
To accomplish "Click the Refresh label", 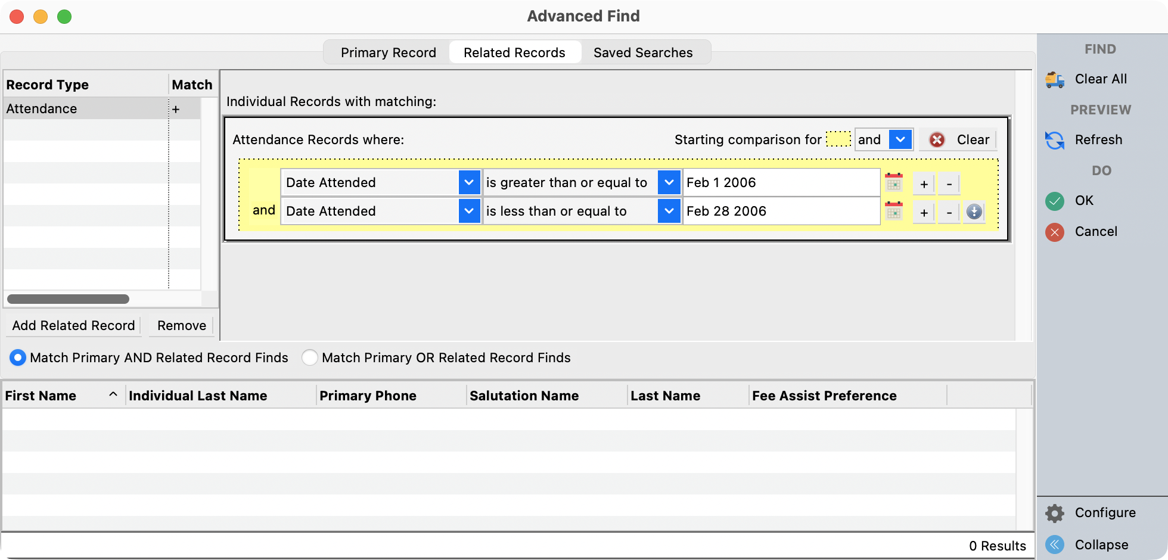I will pos(1098,140).
